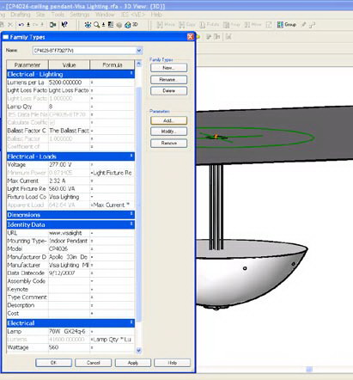Click the Redo arrow icon in toolbar
Screen dimensions: 353x380
pos(35,25)
